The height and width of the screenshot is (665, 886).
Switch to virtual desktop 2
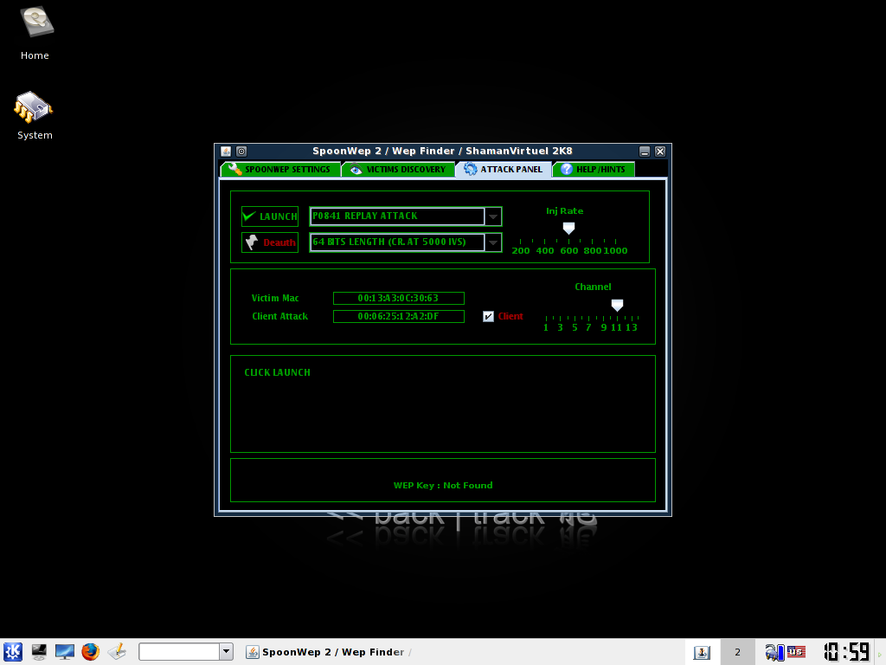(737, 652)
